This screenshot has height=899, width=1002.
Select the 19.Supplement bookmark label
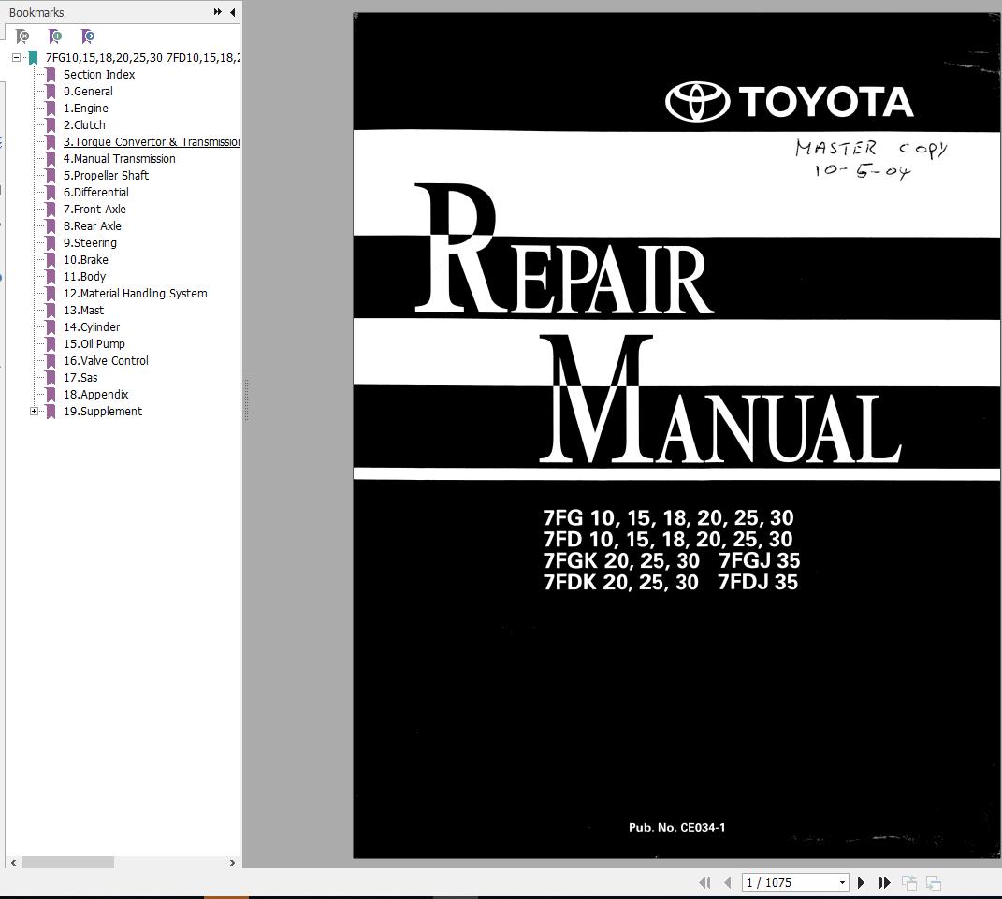[x=103, y=411]
